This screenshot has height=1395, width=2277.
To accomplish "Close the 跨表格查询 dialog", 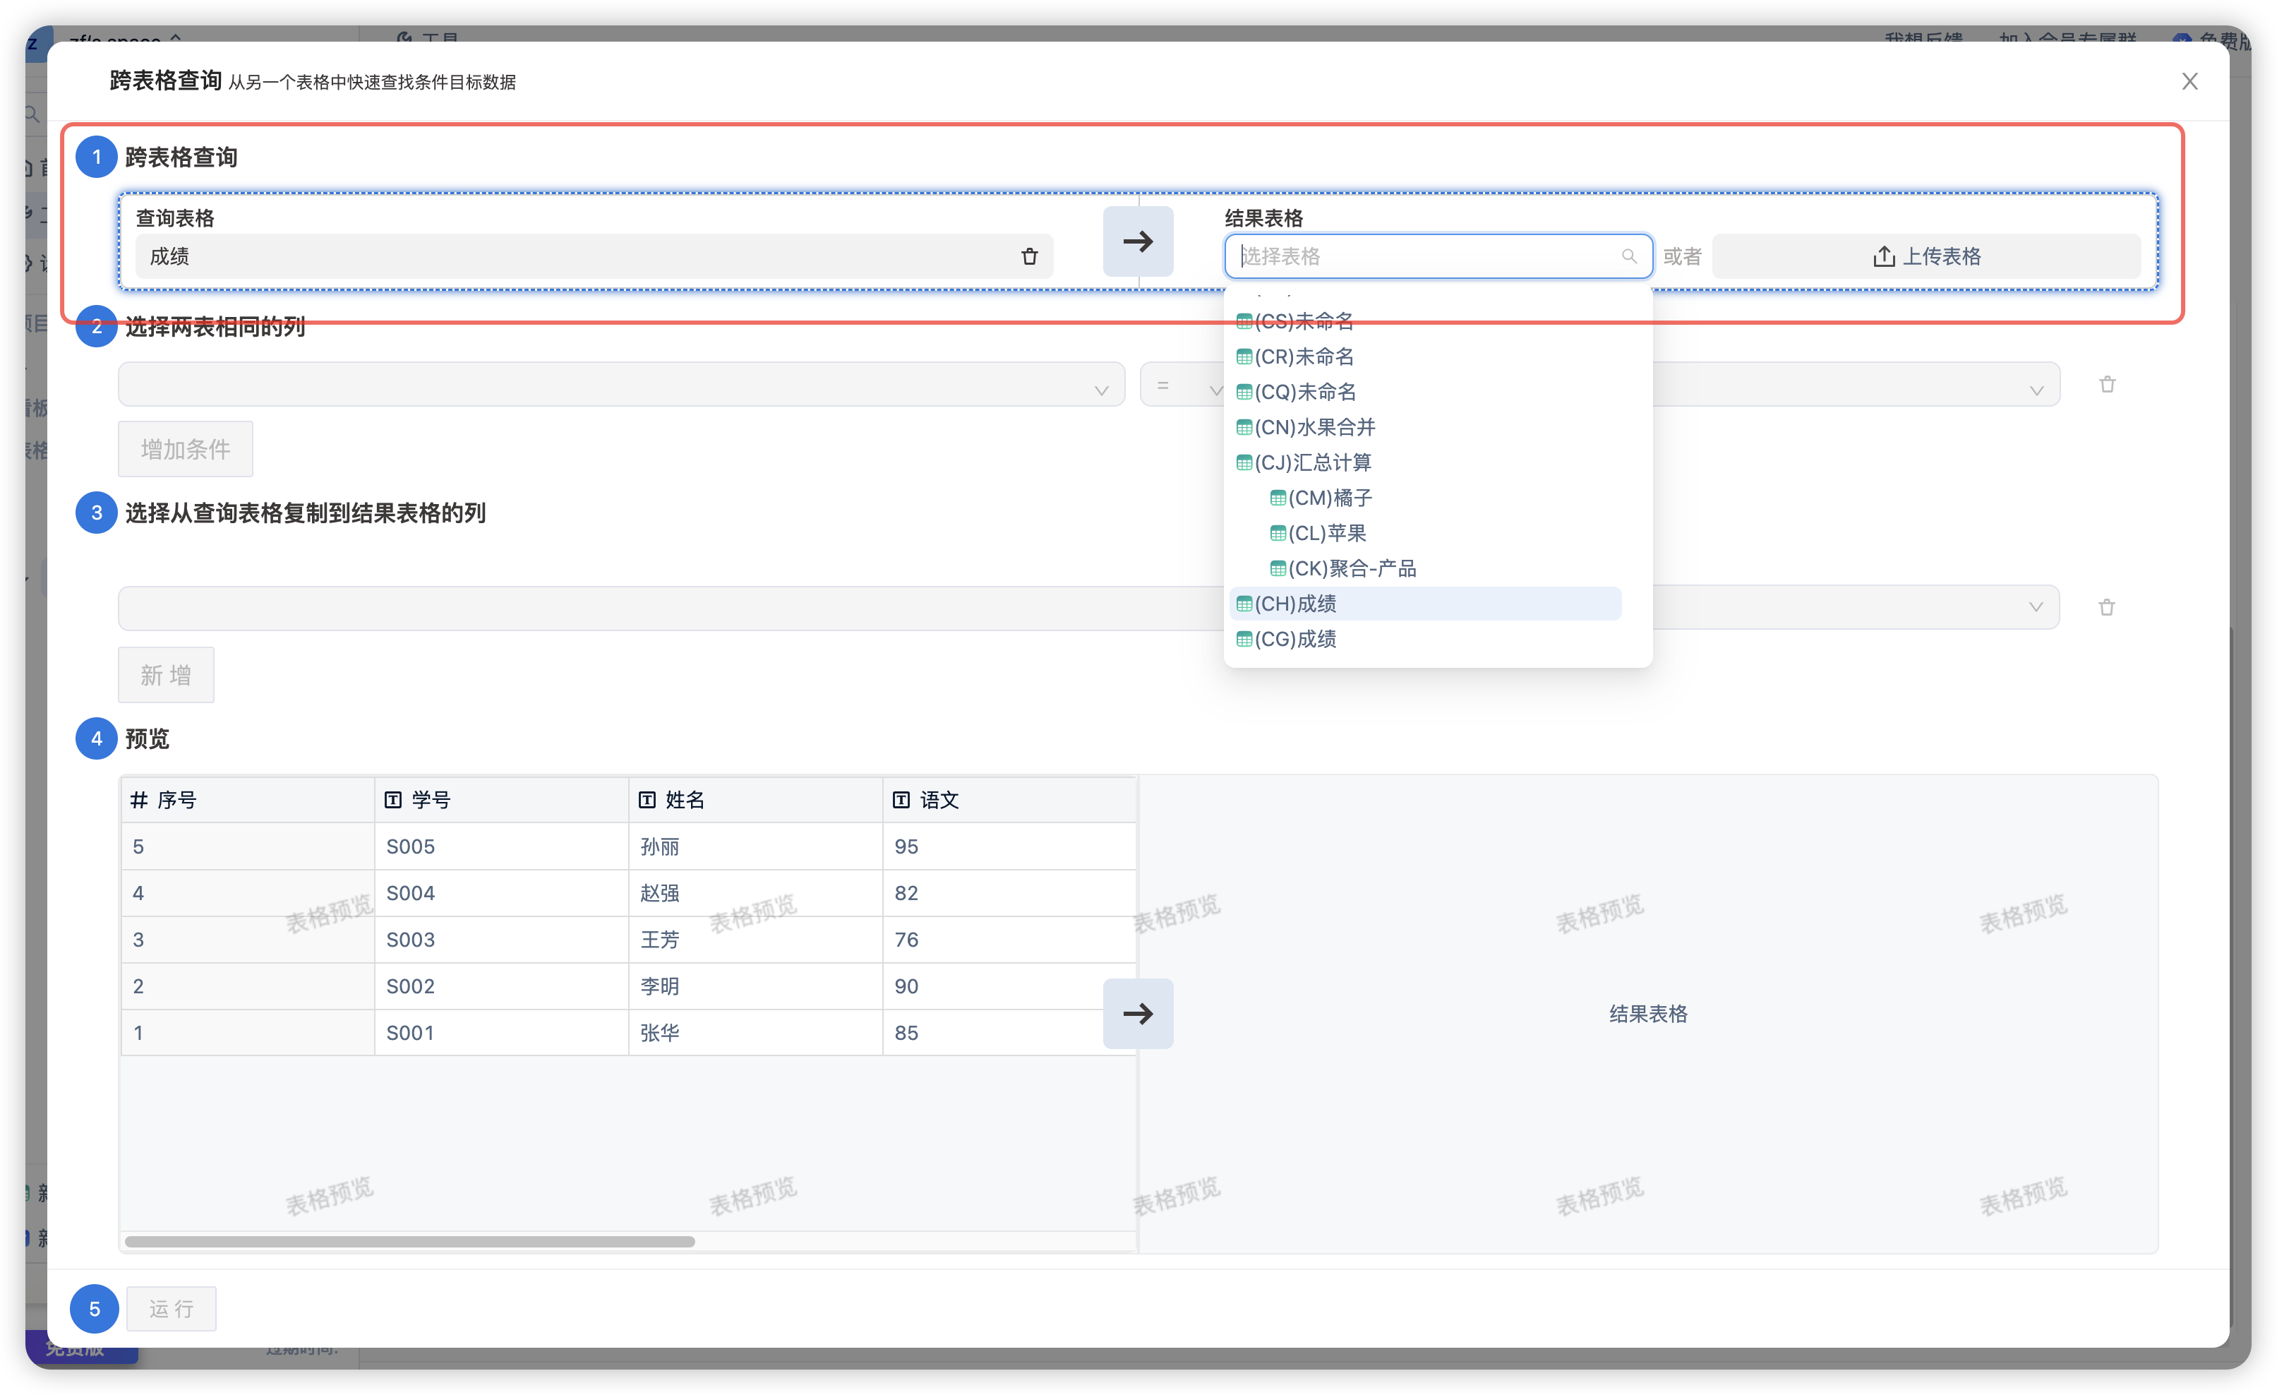I will [2189, 81].
